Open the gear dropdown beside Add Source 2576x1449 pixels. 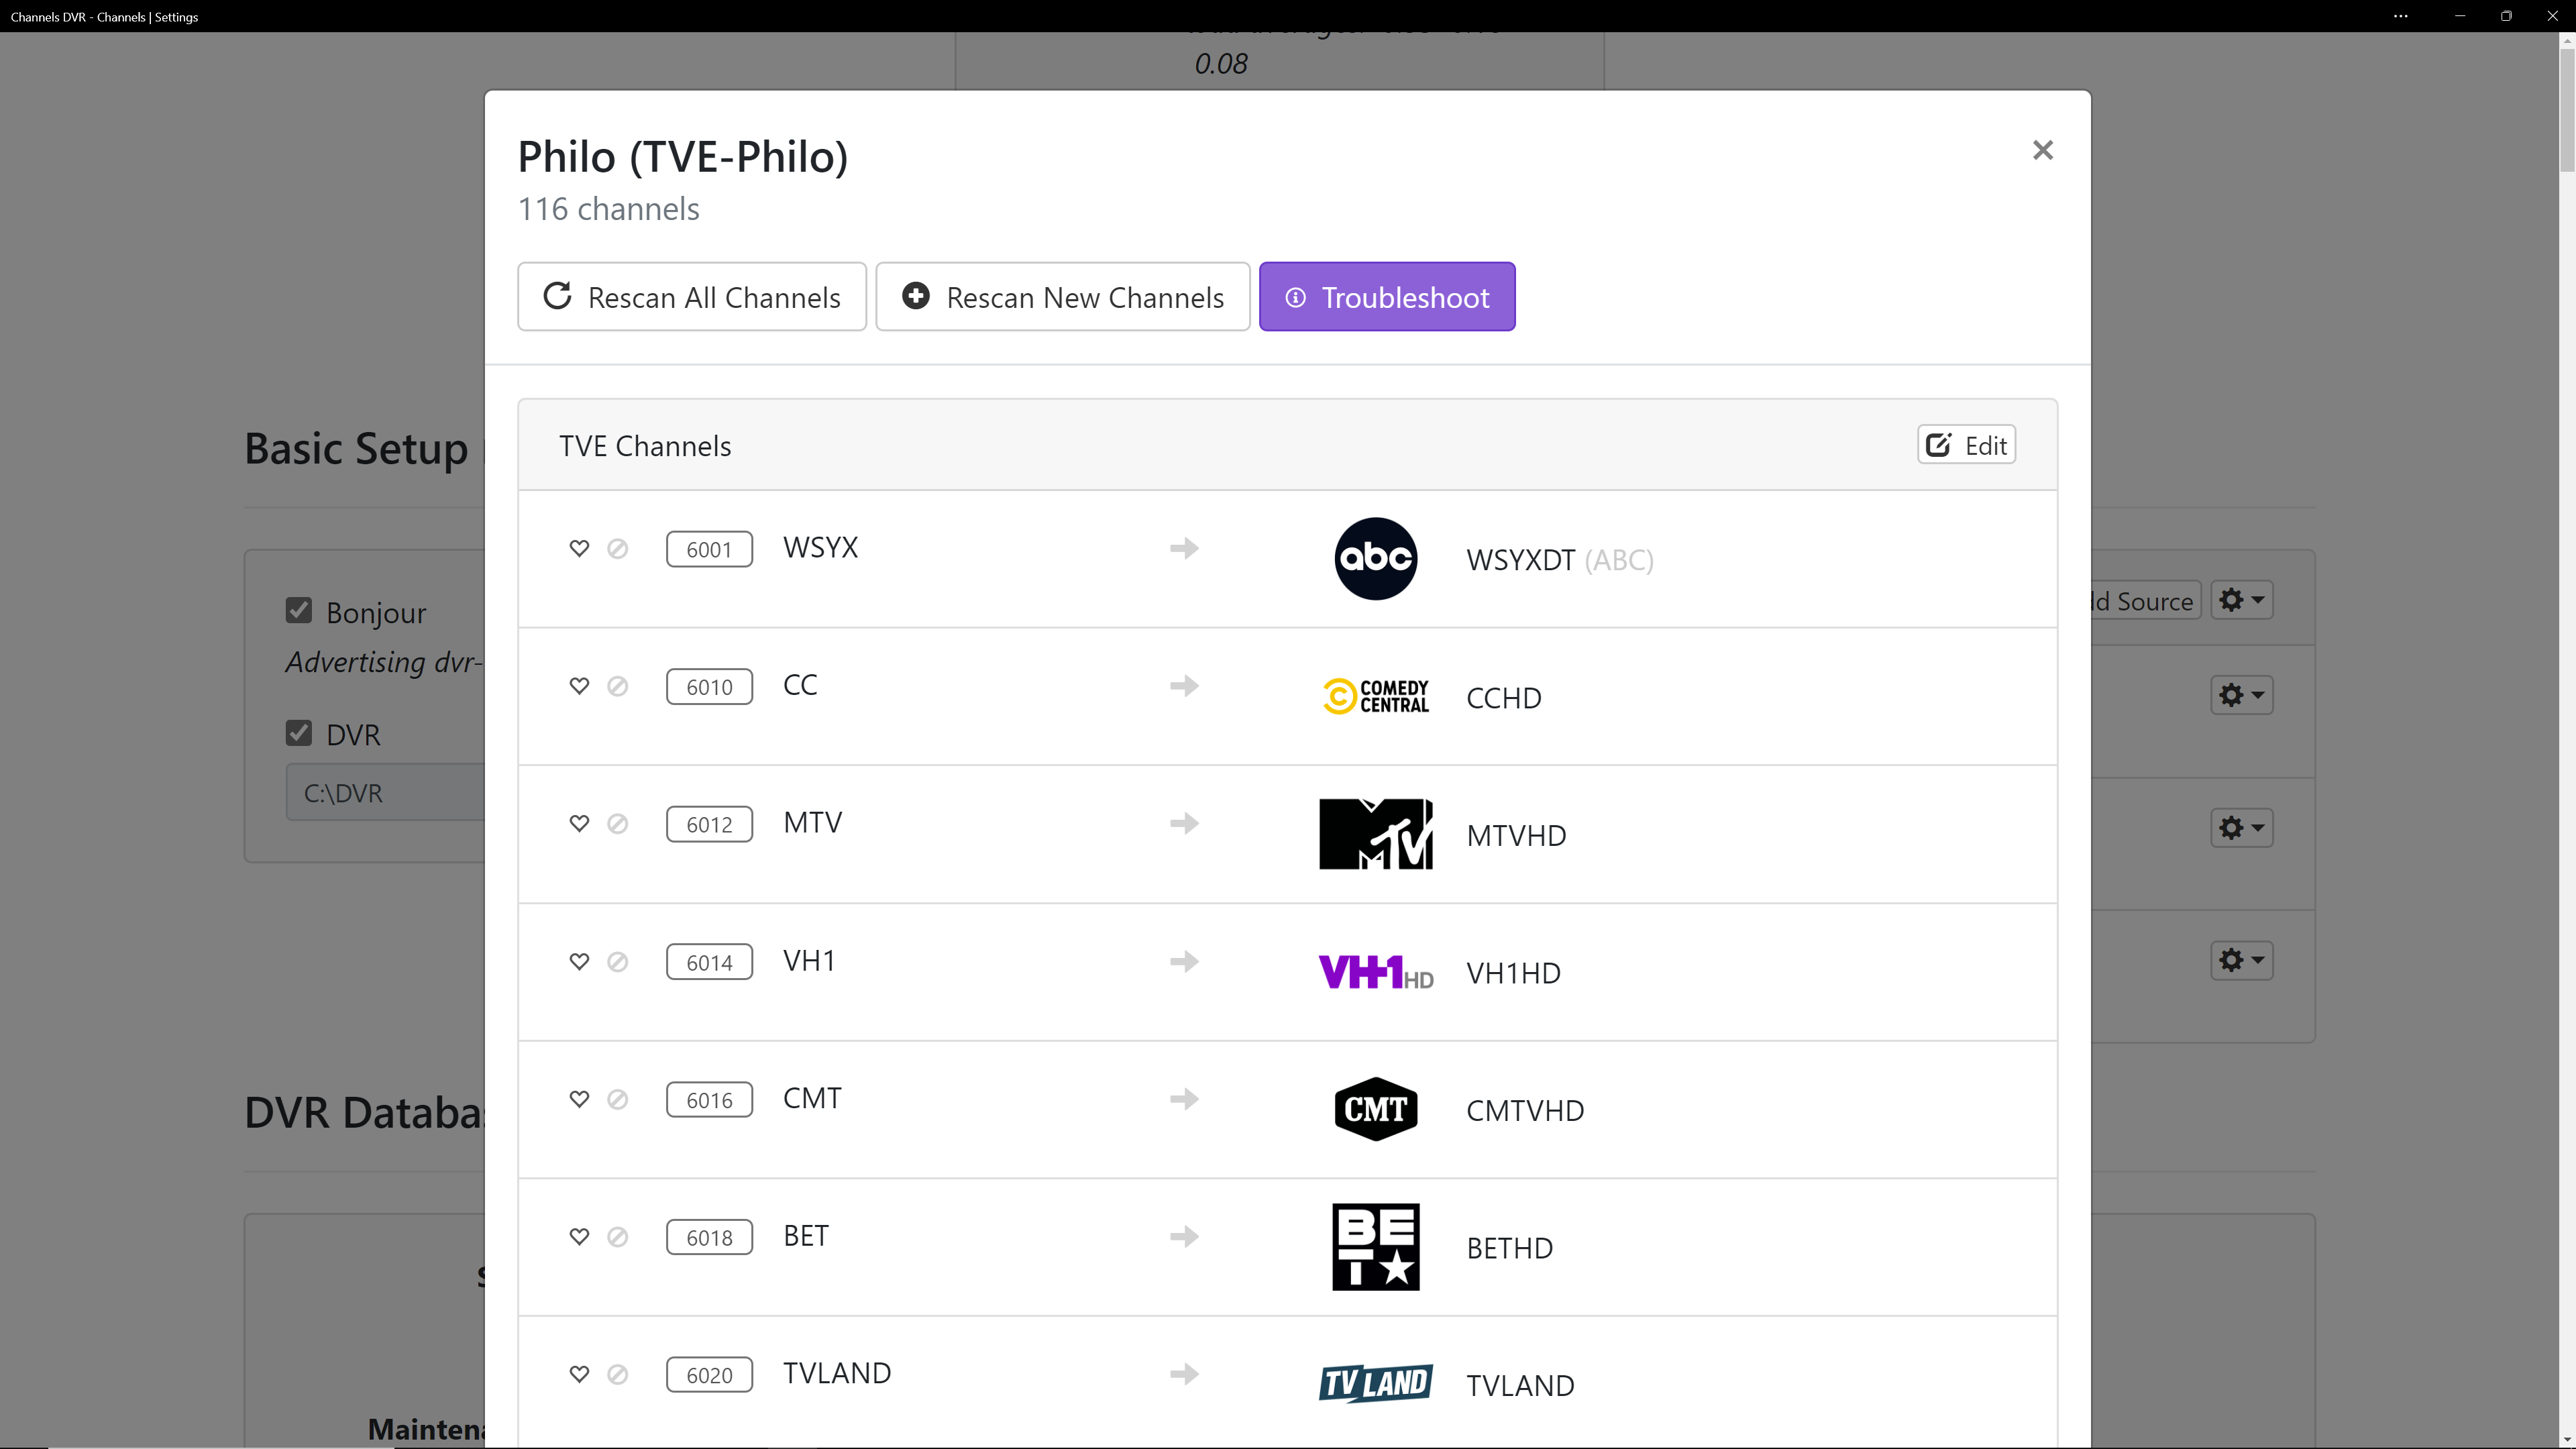point(2241,600)
